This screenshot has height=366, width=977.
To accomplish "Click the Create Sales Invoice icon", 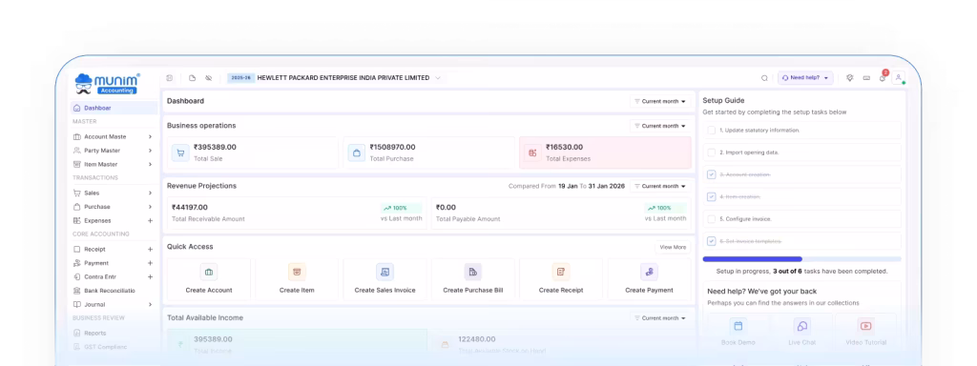I will click(x=385, y=272).
